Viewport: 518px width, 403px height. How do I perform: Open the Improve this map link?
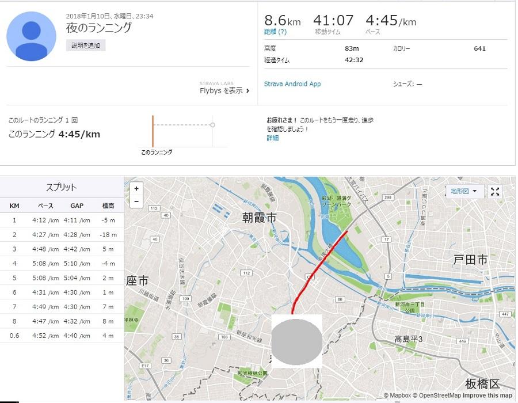[x=487, y=396]
